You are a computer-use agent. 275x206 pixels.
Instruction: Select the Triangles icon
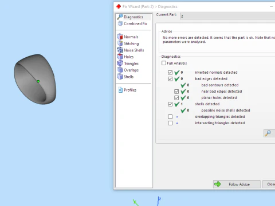coord(120,63)
